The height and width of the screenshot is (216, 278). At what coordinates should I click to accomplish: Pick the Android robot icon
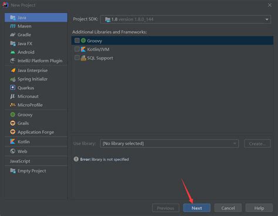(x=13, y=52)
